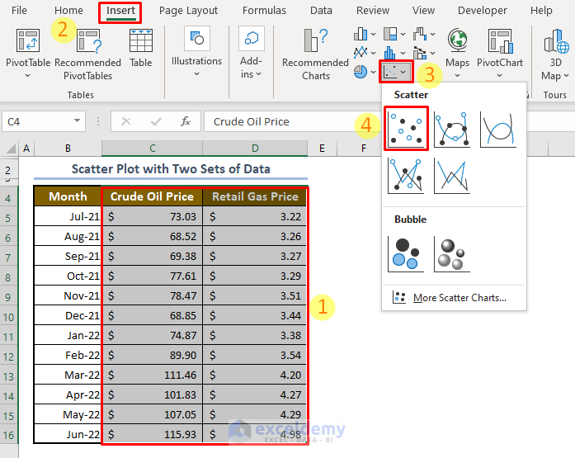Switch to the Data tab

tap(321, 10)
